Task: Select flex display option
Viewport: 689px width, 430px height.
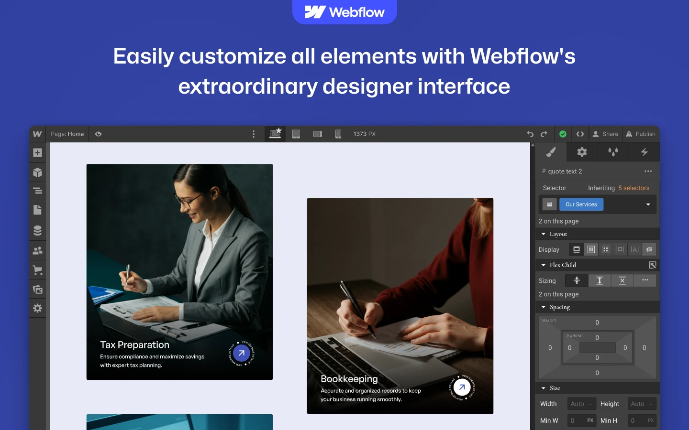Action: pyautogui.click(x=591, y=249)
